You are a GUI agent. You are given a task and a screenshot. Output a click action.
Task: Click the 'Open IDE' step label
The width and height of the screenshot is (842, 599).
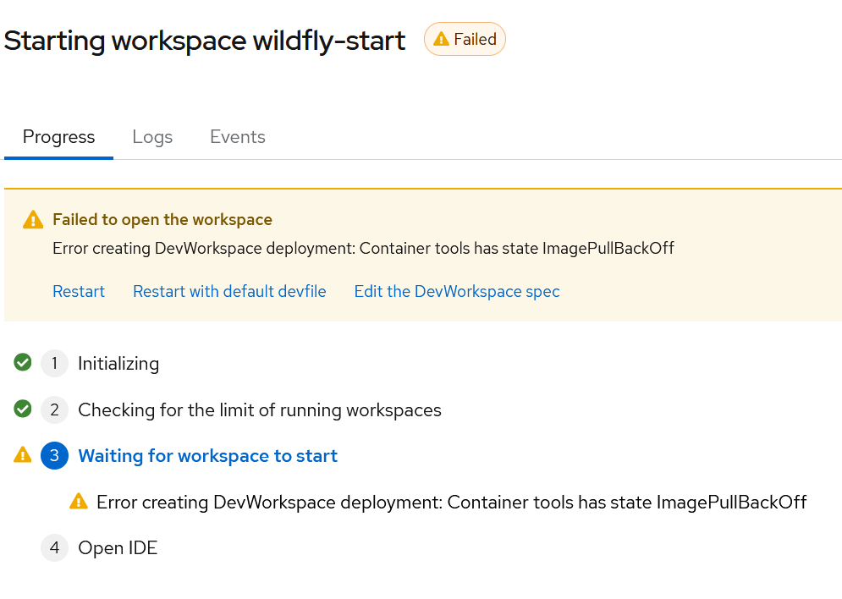118,548
